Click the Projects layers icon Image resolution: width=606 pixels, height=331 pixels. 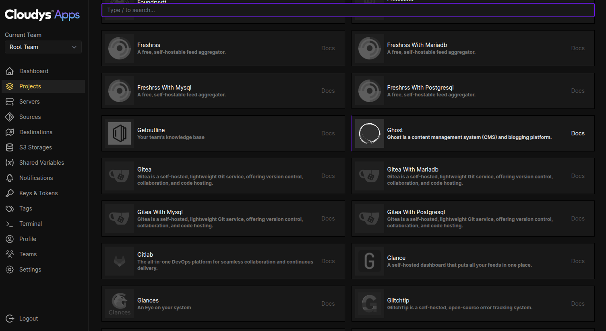pos(10,86)
